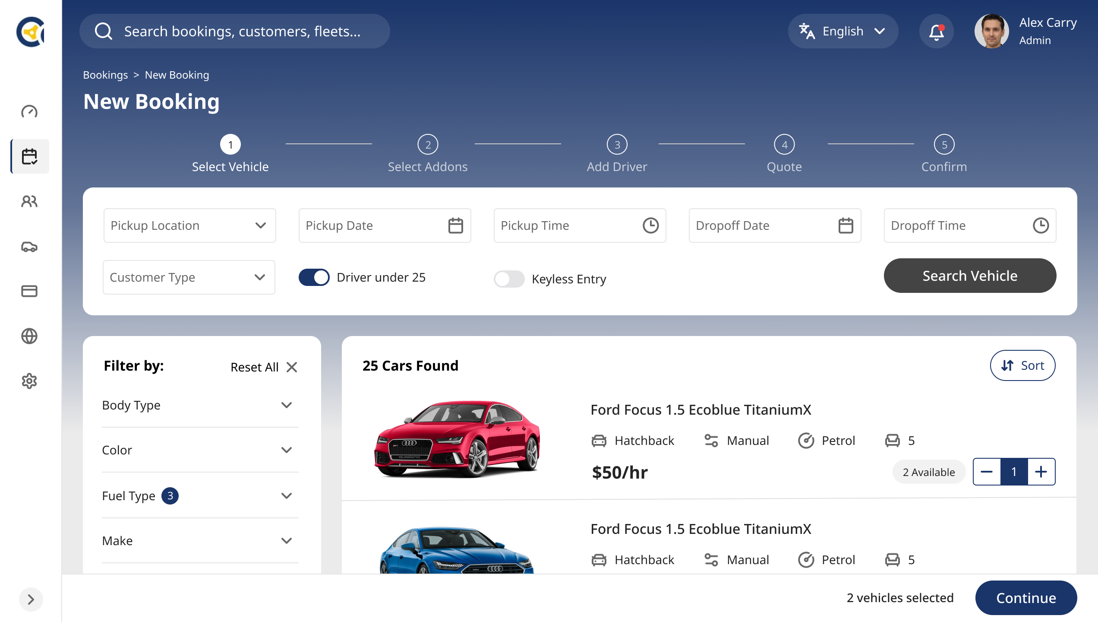1098x622 pixels.
Task: Open the Bookings calendar icon in sidebar
Action: [x=29, y=156]
